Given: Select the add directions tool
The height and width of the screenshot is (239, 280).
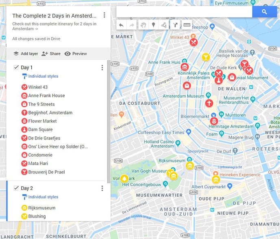Looking at the screenshot, I should [x=176, y=25].
